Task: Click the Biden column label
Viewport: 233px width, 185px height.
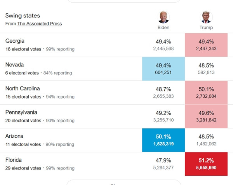Action: [163, 28]
